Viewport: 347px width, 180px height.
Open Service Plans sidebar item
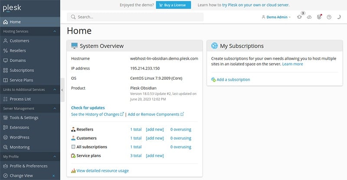(x=30, y=80)
